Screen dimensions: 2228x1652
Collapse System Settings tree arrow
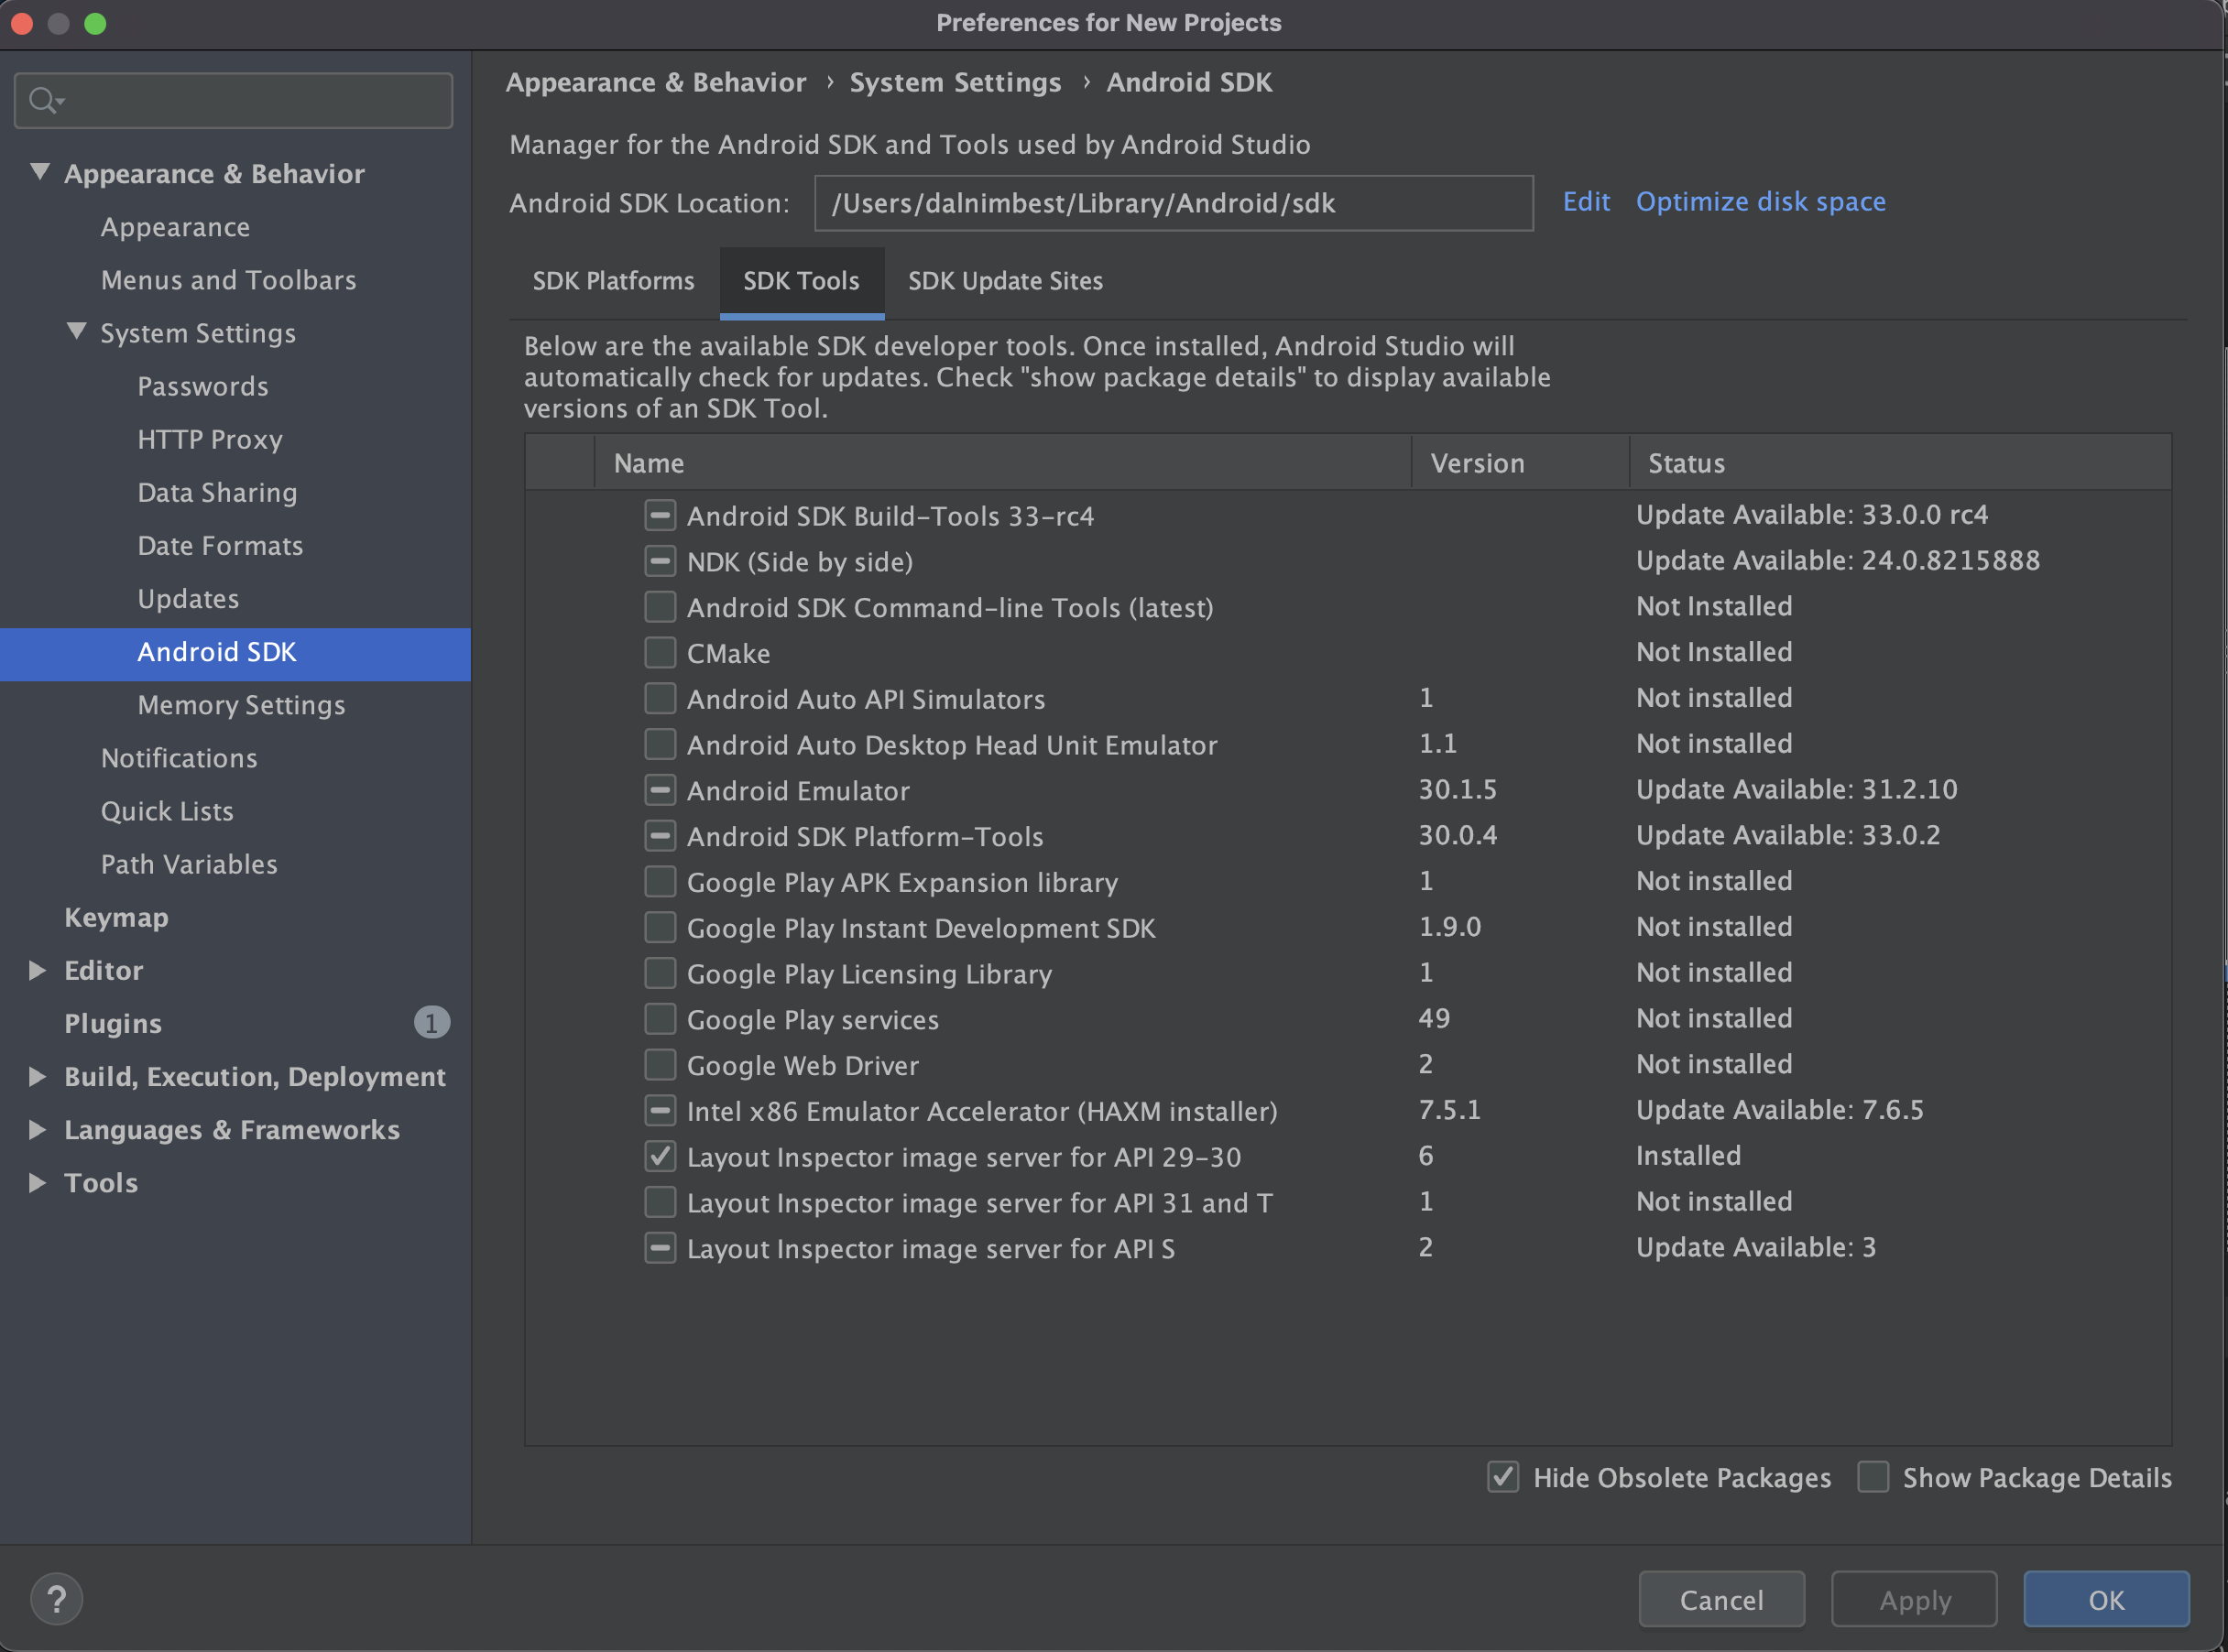(76, 331)
